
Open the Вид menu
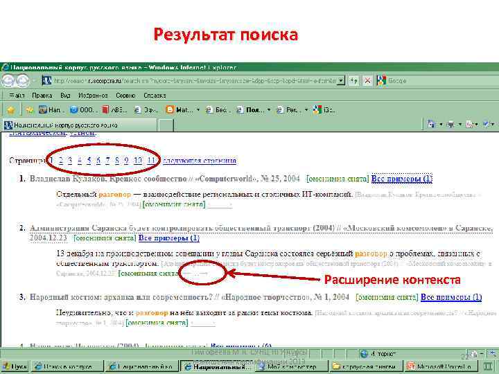click(x=65, y=96)
